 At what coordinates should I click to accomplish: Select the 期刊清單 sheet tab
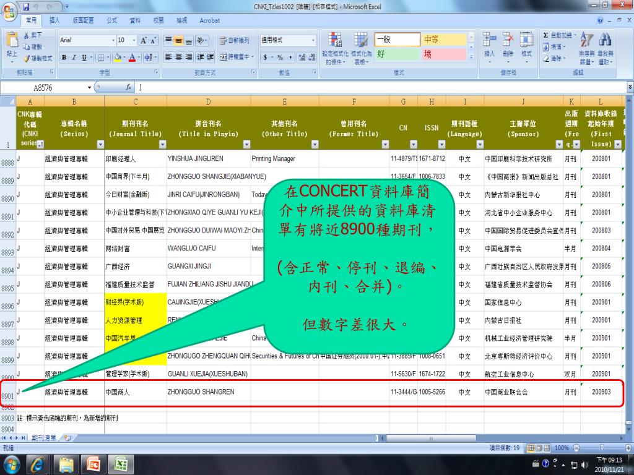[44, 438]
